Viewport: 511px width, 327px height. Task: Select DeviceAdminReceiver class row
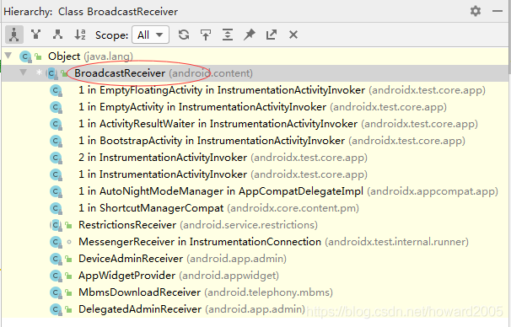tap(255, 259)
